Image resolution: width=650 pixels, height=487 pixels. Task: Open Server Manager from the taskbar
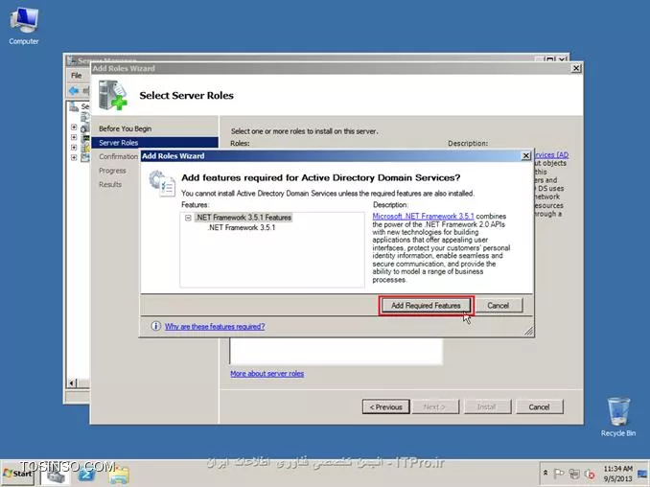click(56, 475)
